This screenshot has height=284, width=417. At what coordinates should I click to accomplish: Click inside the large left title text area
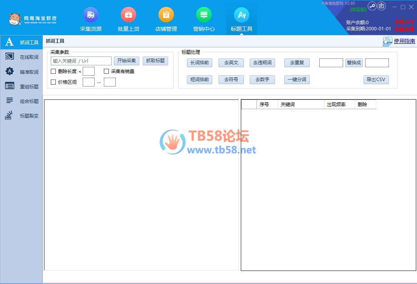141,185
